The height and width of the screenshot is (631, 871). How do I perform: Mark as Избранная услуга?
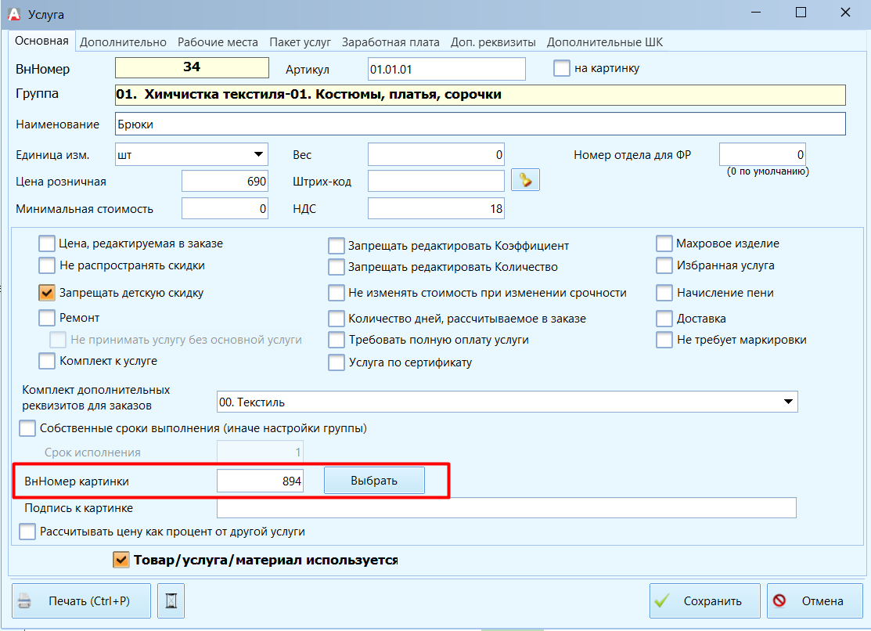pyautogui.click(x=664, y=265)
